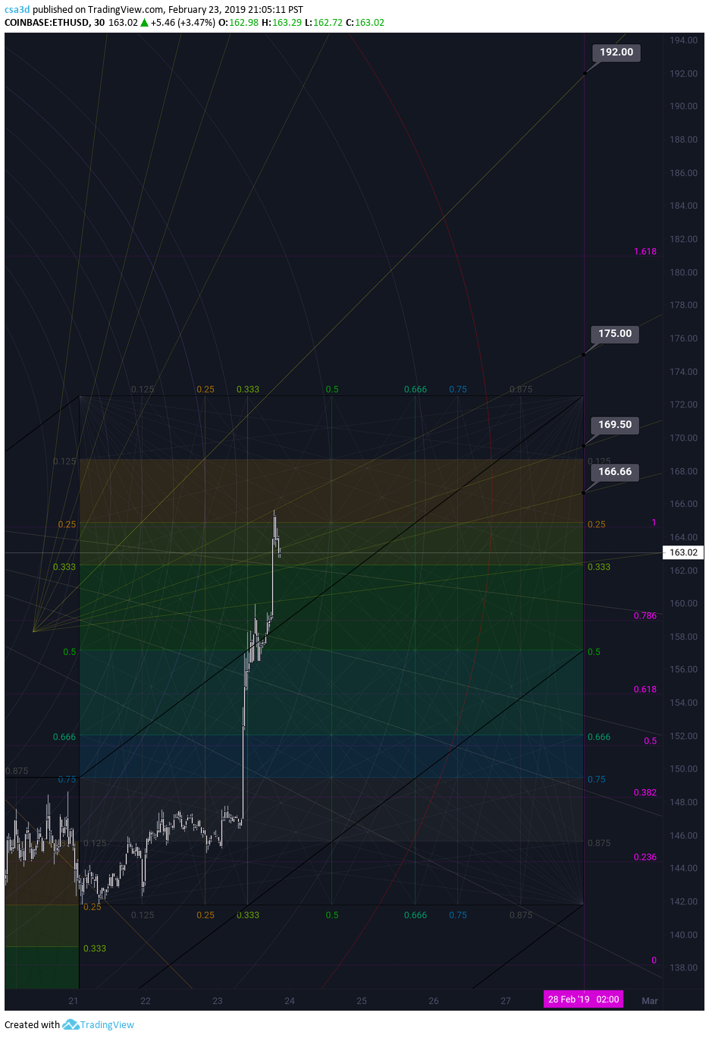Click the magenta 1 Fibonacci level label
This screenshot has height=1038, width=709.
pos(654,523)
